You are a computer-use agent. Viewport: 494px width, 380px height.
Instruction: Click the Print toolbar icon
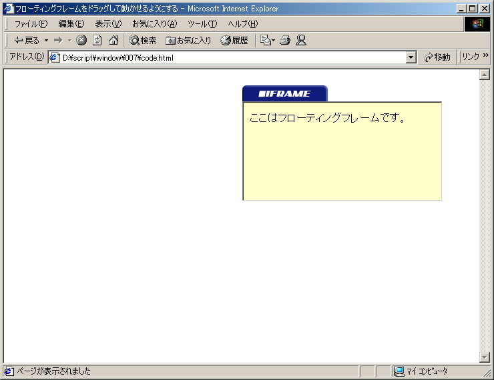point(285,40)
